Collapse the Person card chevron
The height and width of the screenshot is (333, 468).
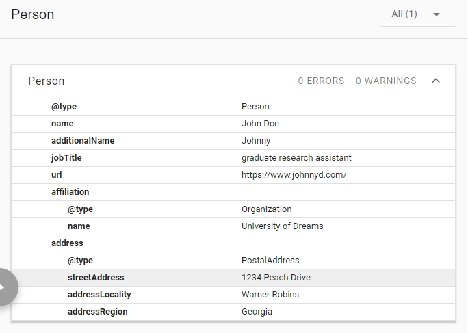click(x=436, y=81)
